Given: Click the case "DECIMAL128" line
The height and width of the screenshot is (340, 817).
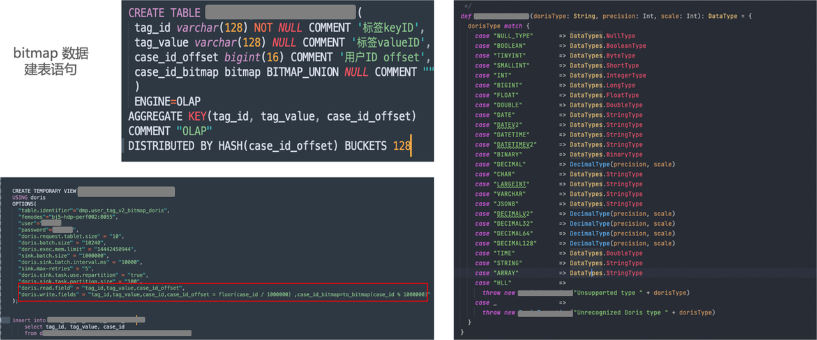Looking at the screenshot, I should click(x=574, y=244).
